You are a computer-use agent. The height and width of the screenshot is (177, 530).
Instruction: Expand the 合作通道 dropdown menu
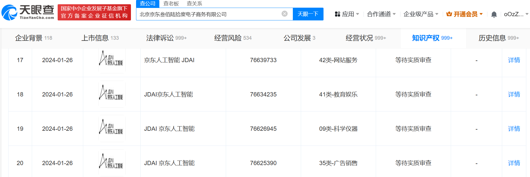pos(381,14)
